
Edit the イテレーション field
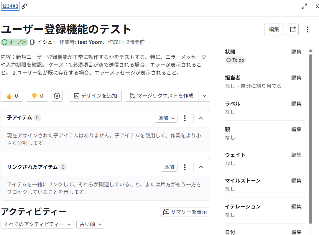click(296, 207)
